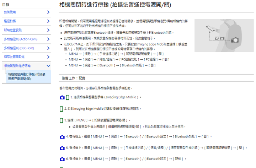This screenshot has width=256, height=168.
Task: Click camera icon beside step 1
Action: [x=62, y=98]
